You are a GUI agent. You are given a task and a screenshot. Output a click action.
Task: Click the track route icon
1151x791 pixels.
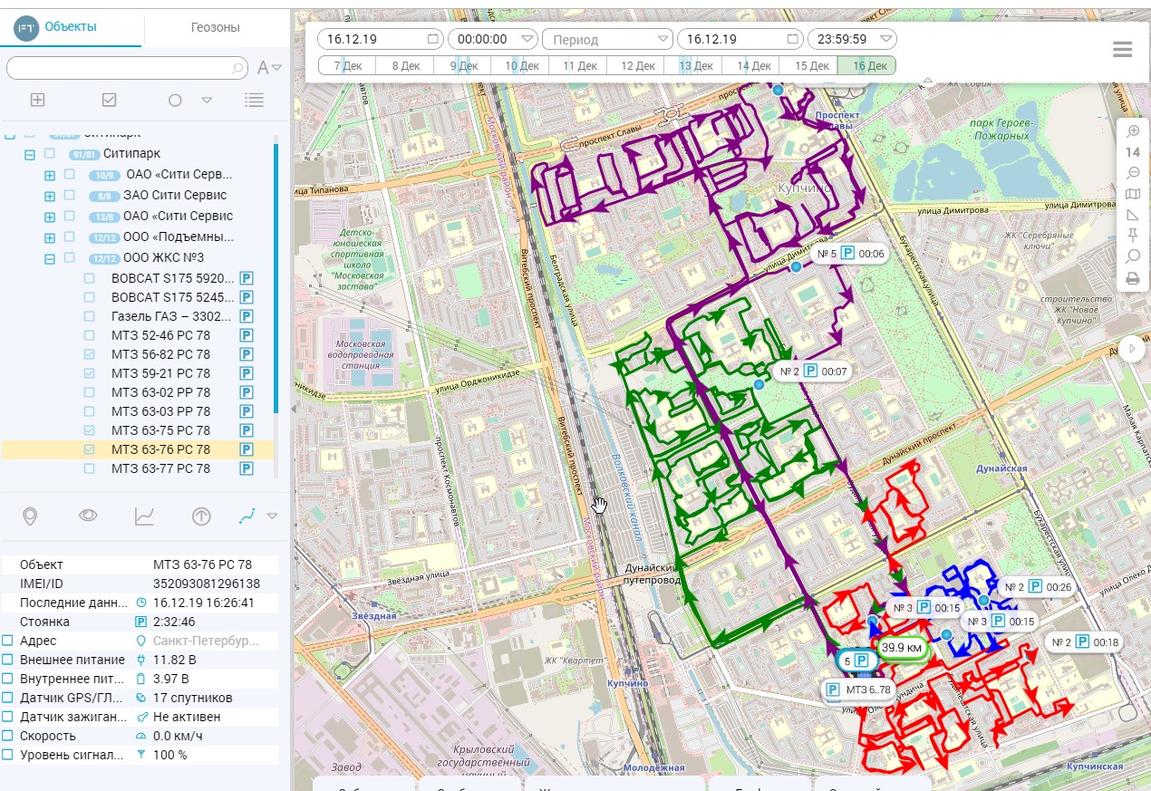(x=247, y=516)
